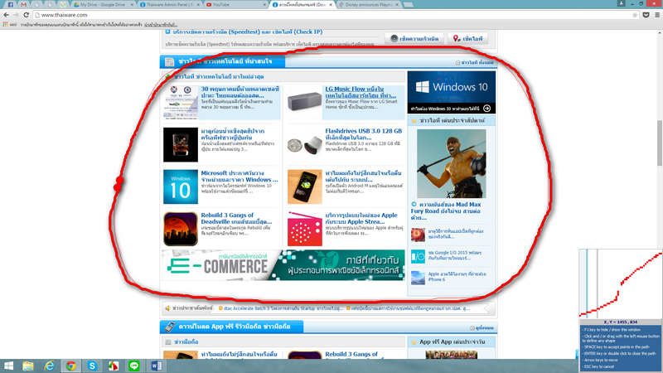The width and height of the screenshot is (663, 373).
Task: Open Apple iPhone 6 sidebar article
Action: (x=457, y=277)
